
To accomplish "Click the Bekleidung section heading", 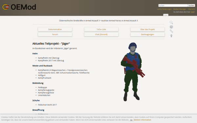I will point(38,83).
